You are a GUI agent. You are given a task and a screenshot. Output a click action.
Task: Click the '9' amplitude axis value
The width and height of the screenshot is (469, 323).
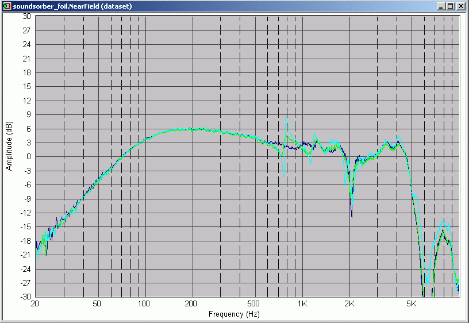coord(28,114)
